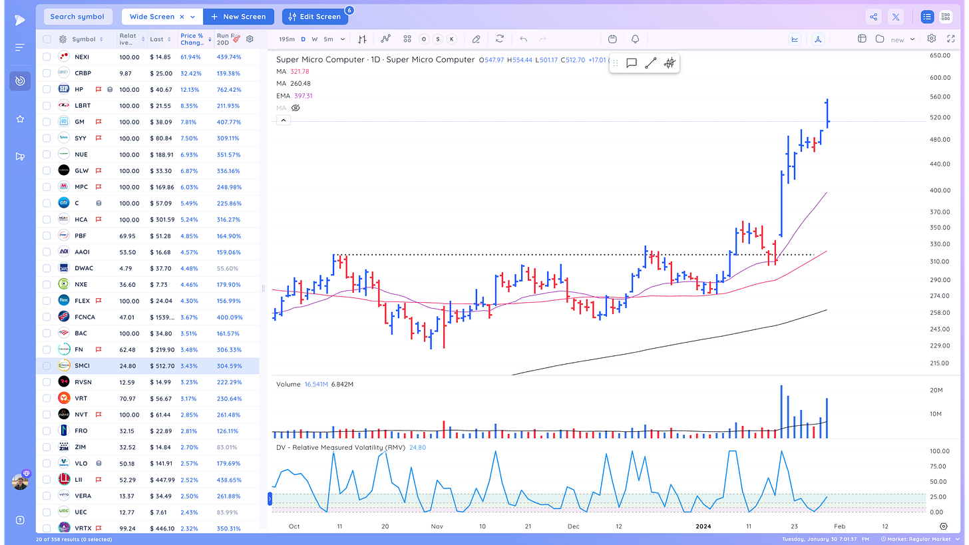Screen dimensions: 969x545
Task: Check the box for NEXI row
Action: pos(47,57)
